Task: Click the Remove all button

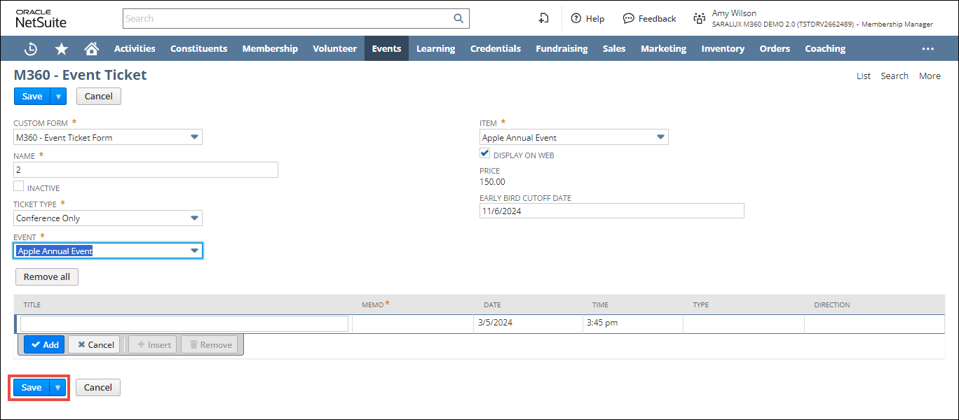Action: [47, 277]
